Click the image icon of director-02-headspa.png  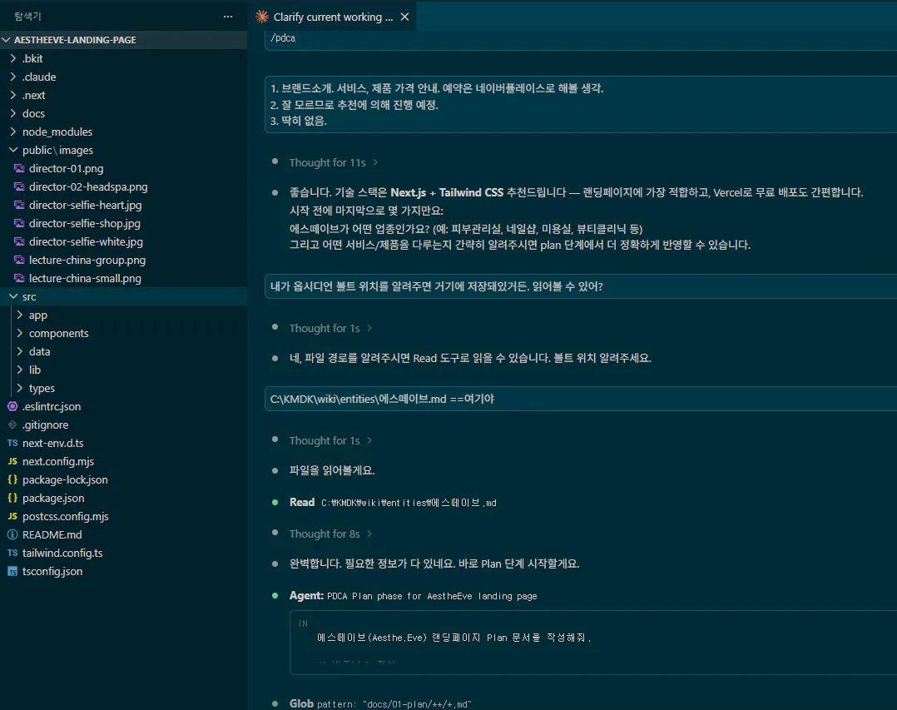(19, 186)
